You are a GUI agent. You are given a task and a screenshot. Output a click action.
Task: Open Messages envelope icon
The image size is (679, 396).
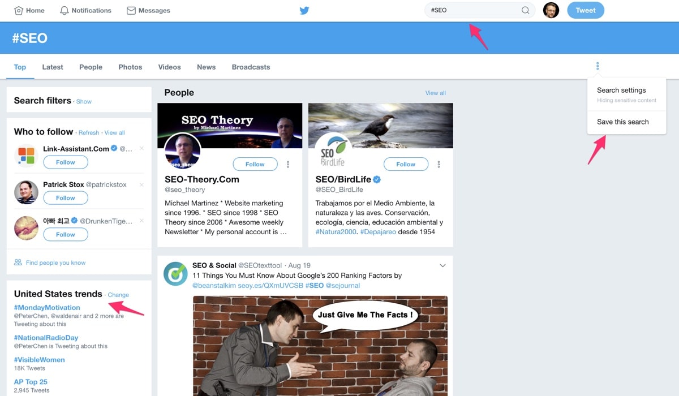point(131,10)
